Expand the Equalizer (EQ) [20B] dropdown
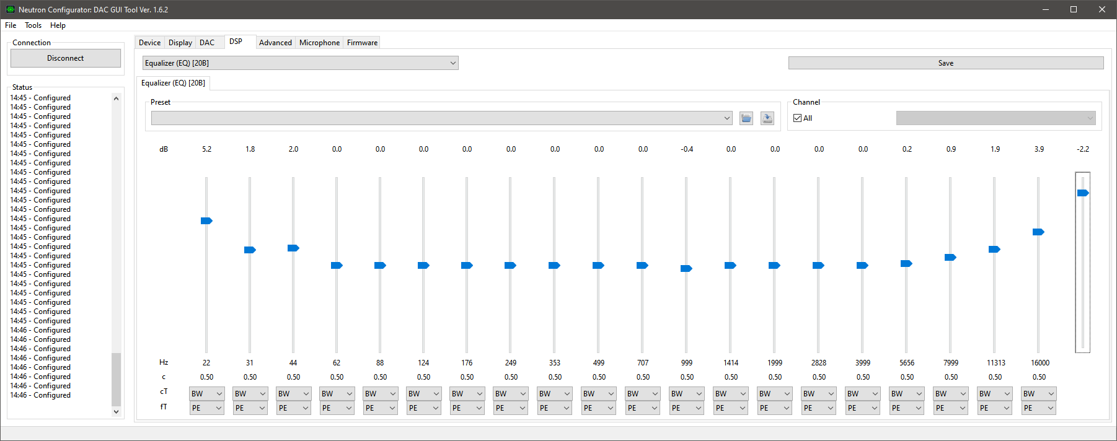This screenshot has height=441, width=1117. click(453, 63)
